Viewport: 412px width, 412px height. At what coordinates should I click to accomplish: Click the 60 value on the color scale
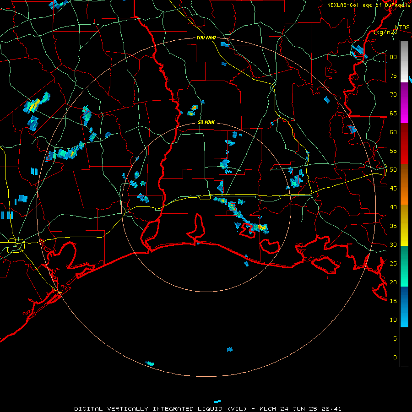pyautogui.click(x=393, y=132)
